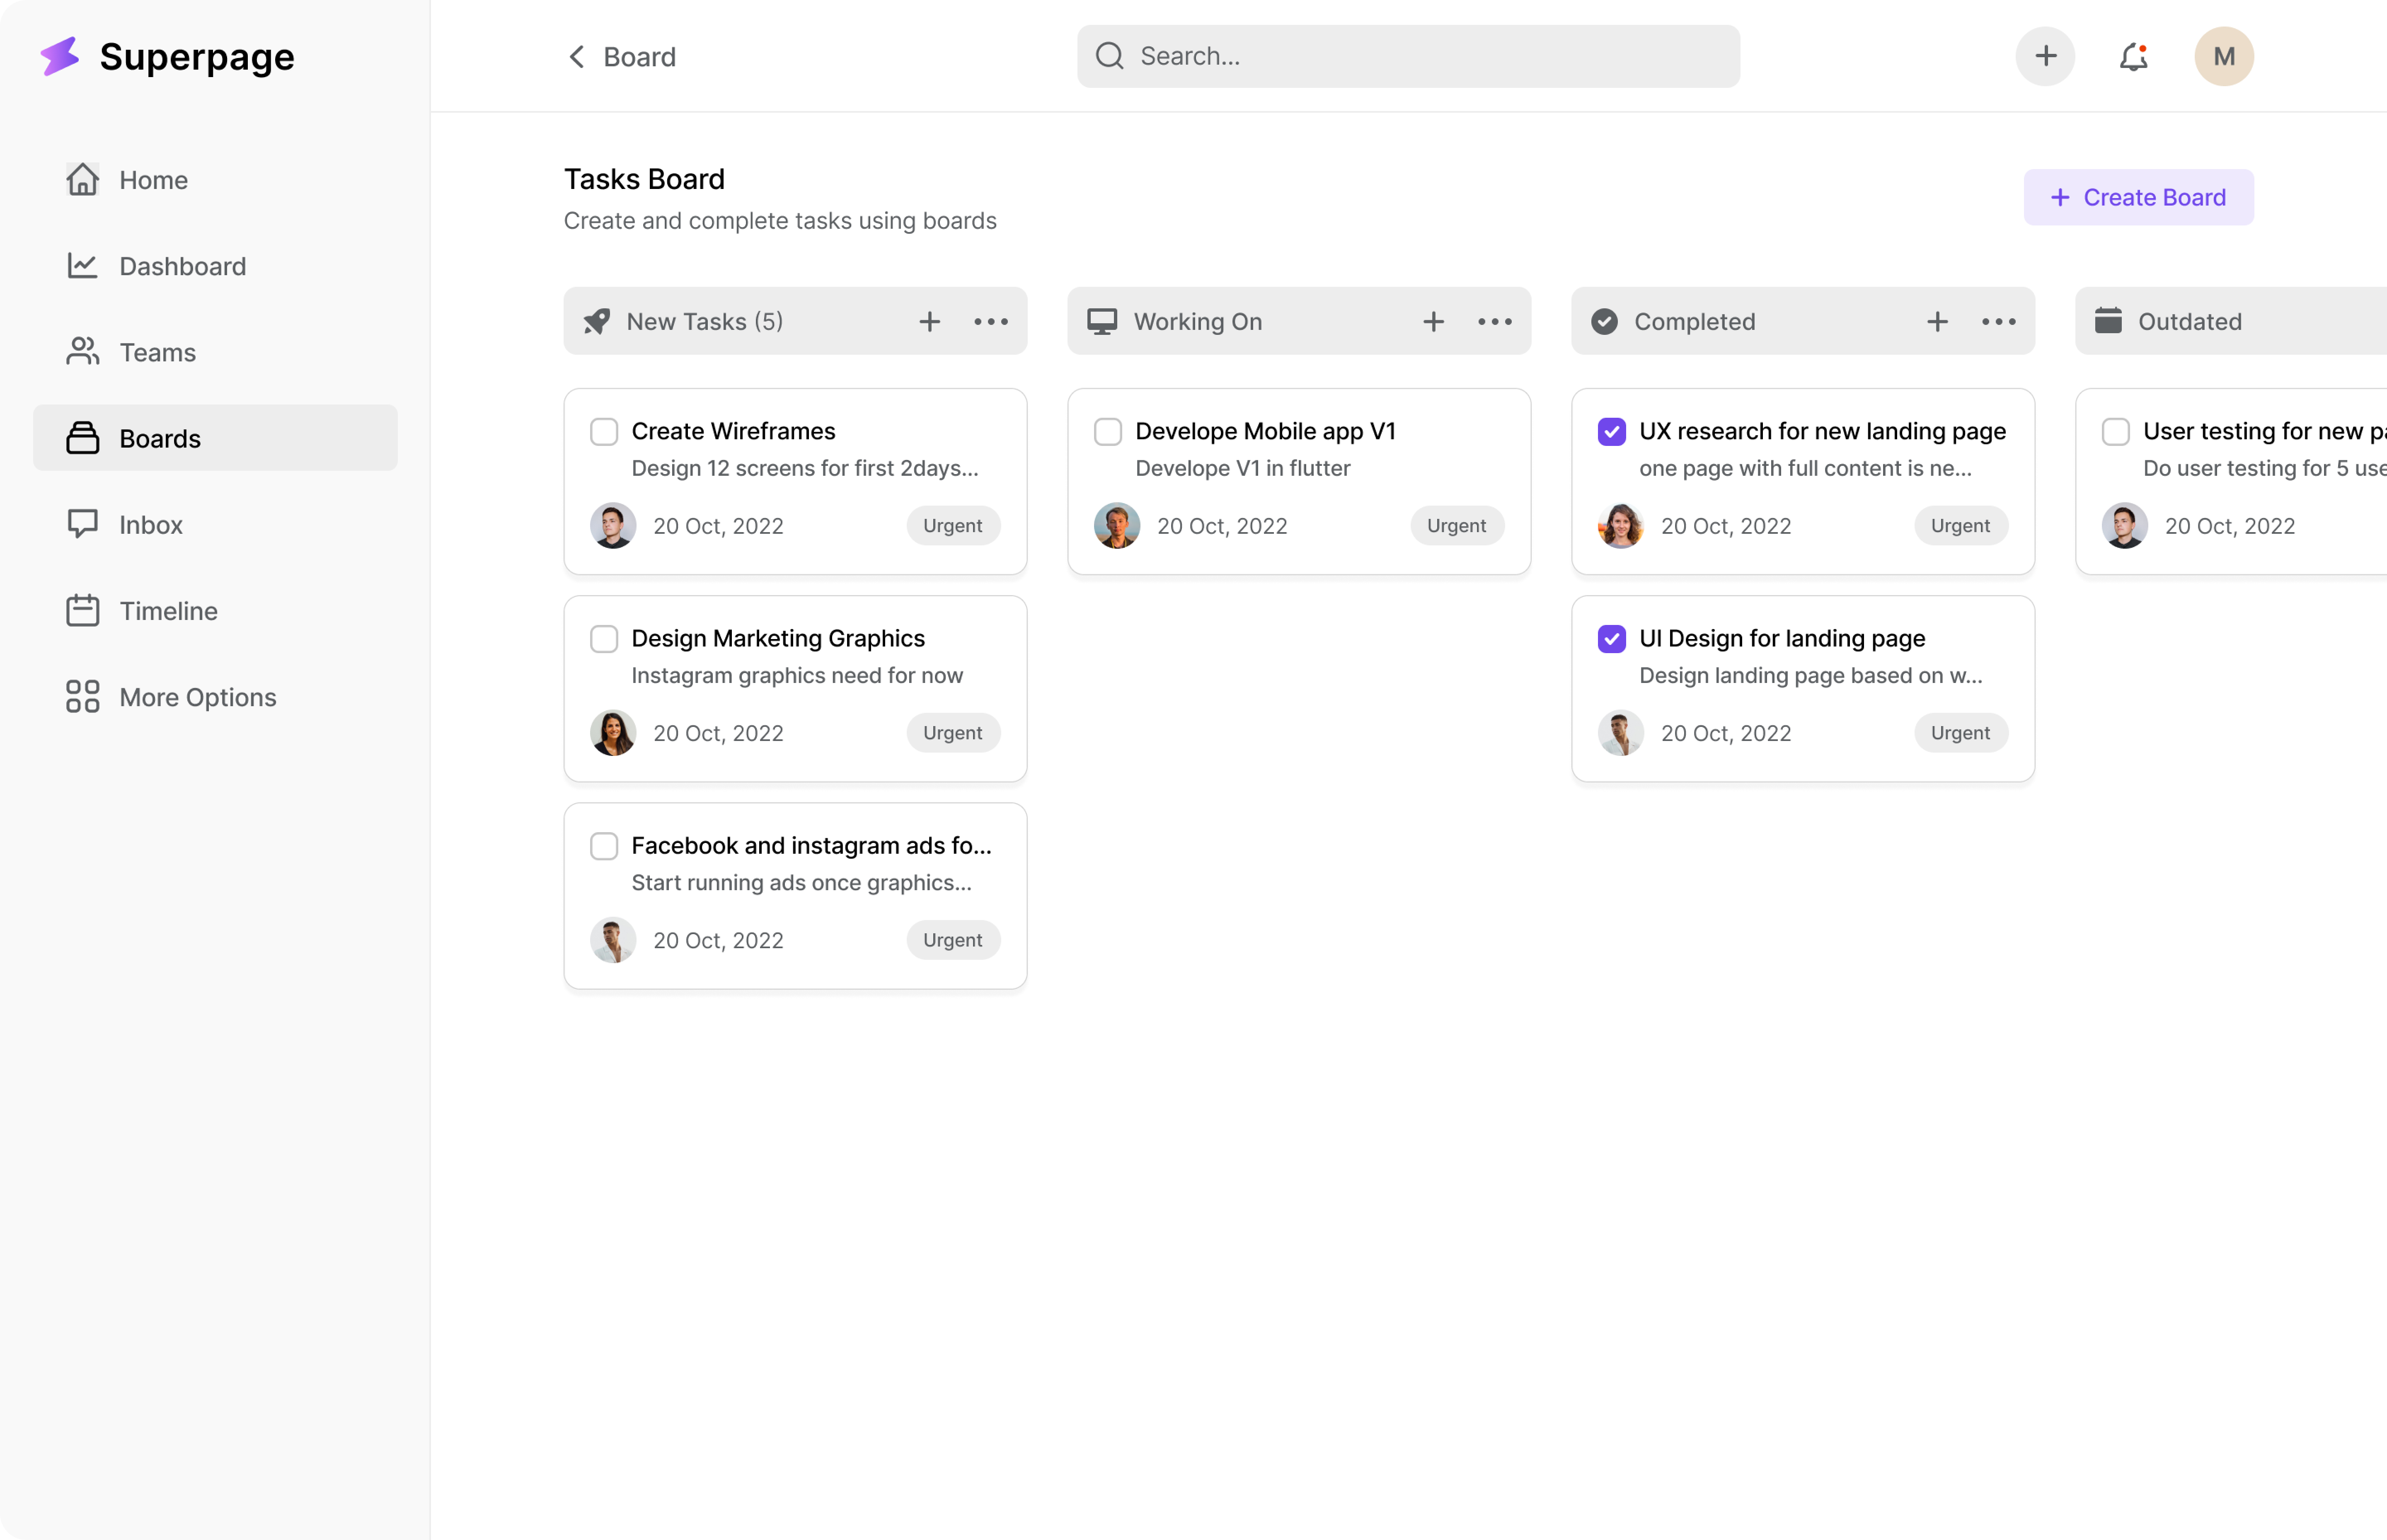Uncheck UX research for new landing page
Viewport: 2387px width, 1540px height.
(x=1611, y=432)
